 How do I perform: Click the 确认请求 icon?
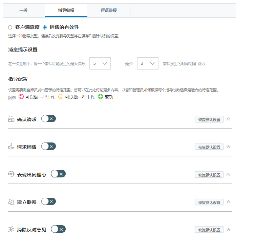tap(11, 119)
